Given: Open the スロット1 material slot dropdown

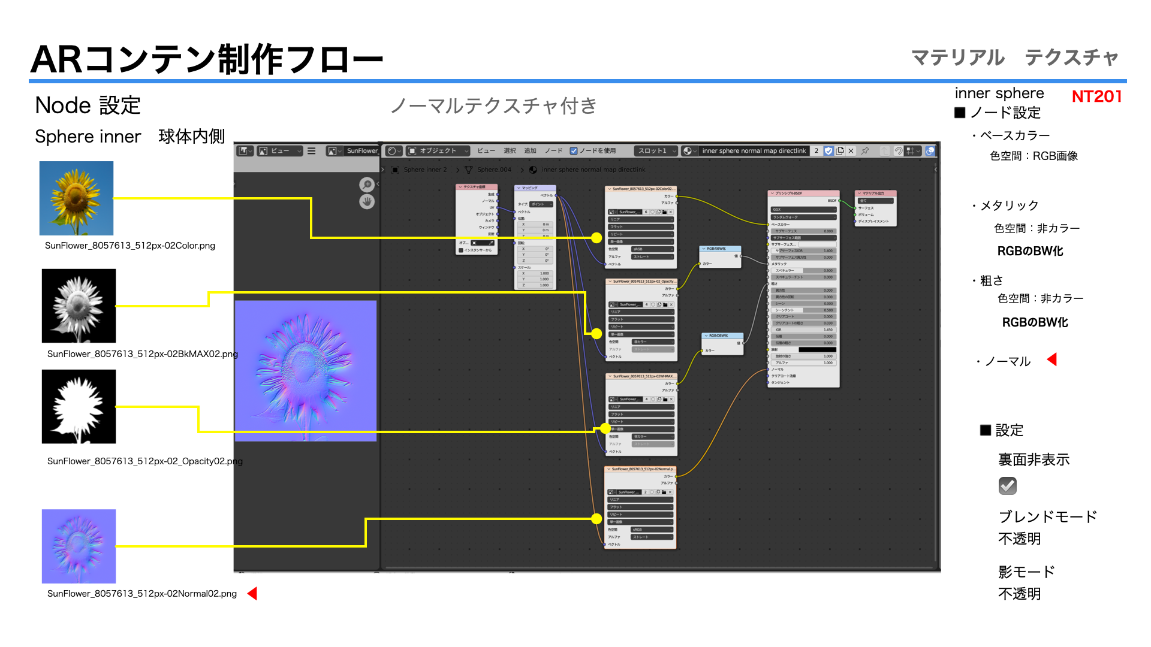Looking at the screenshot, I should 657,151.
